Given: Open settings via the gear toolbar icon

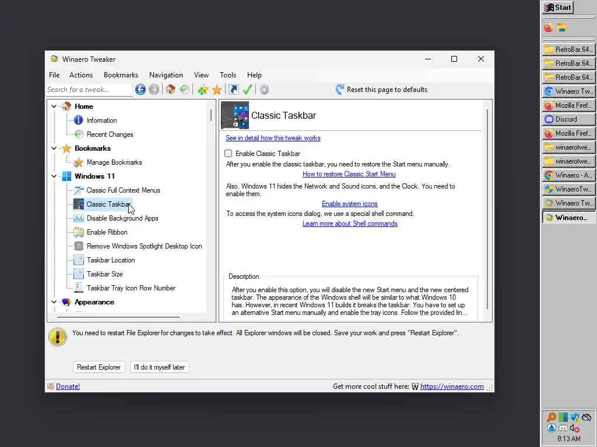Looking at the screenshot, I should click(264, 90).
